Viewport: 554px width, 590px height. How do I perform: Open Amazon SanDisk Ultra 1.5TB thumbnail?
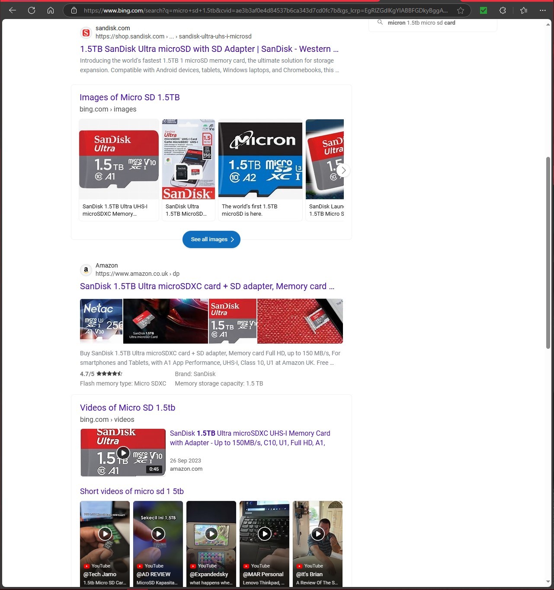pyautogui.click(x=233, y=321)
